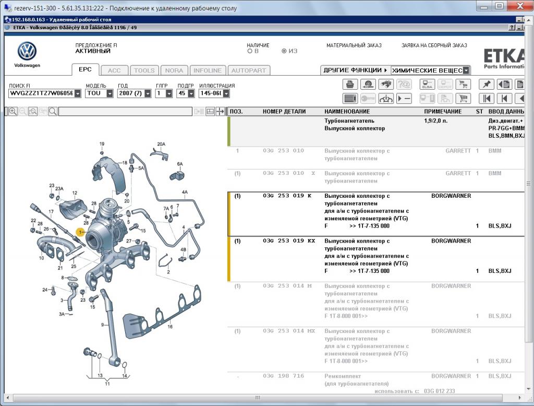Image resolution: width=534 pixels, height=406 pixels.
Task: Open the ПОИСК FI VIN dropdown
Action: coord(78,93)
